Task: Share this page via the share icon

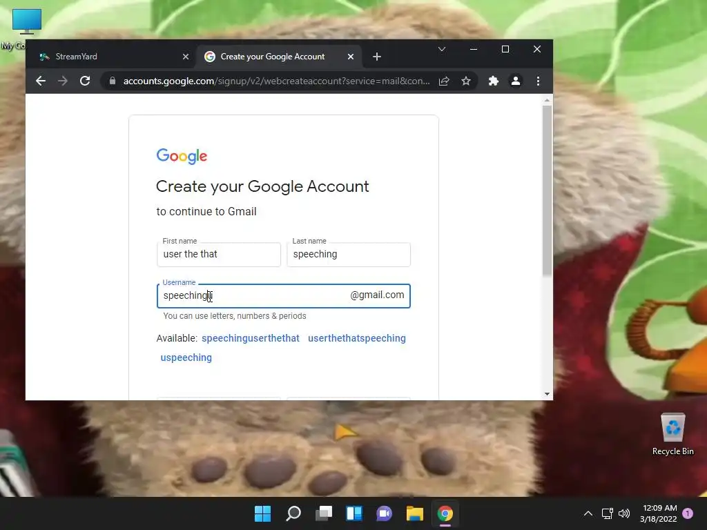Action: (x=444, y=81)
